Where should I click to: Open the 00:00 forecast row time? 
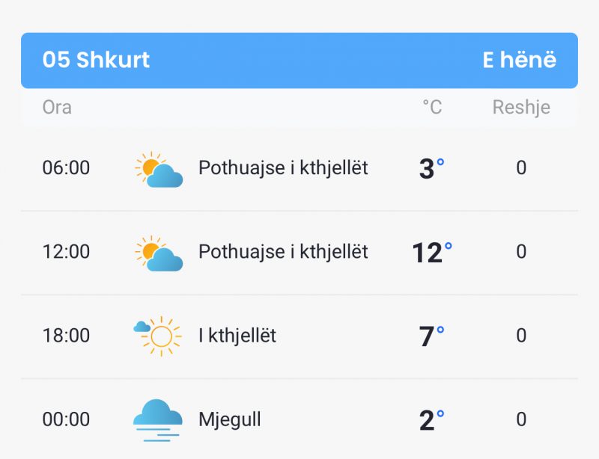coord(66,419)
